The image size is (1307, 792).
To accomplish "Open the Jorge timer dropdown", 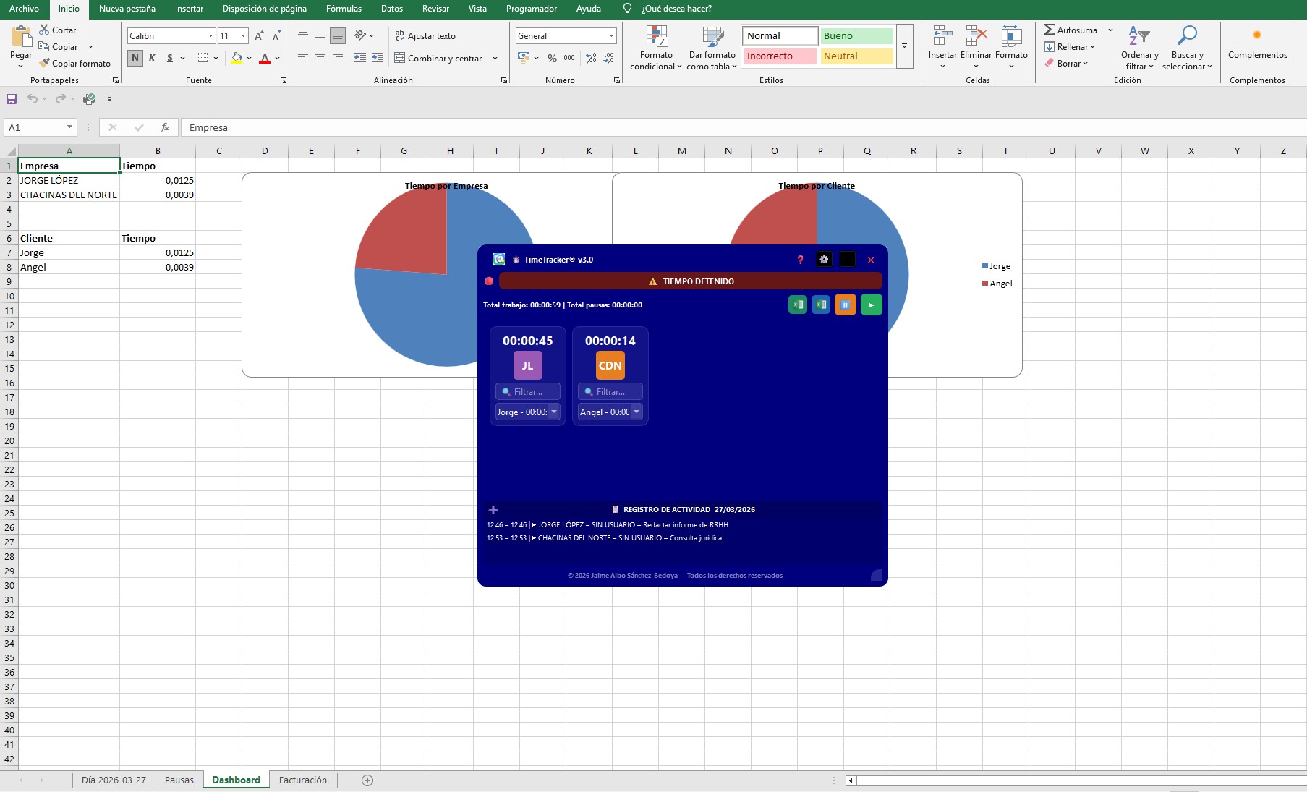I will (x=554, y=412).
